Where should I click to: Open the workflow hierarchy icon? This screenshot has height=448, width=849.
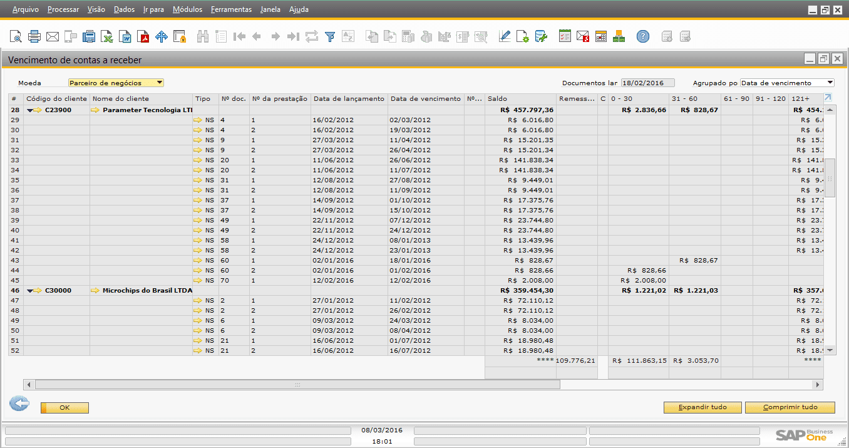pyautogui.click(x=619, y=36)
